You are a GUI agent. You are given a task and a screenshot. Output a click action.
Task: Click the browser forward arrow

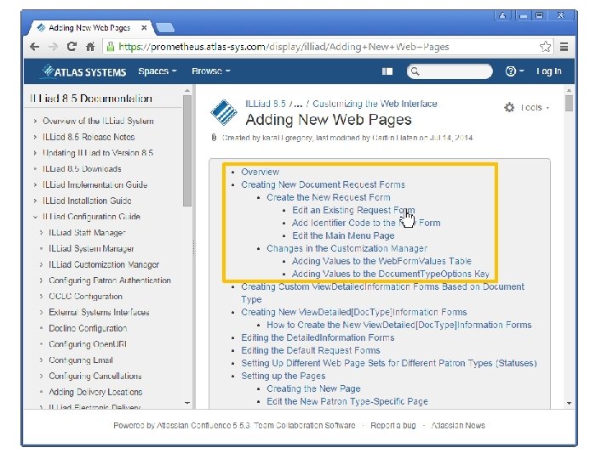(53, 47)
